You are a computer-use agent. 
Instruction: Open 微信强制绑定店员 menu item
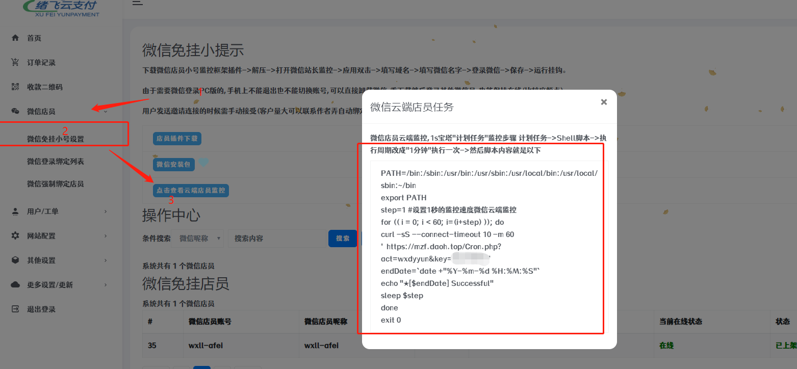pos(55,184)
